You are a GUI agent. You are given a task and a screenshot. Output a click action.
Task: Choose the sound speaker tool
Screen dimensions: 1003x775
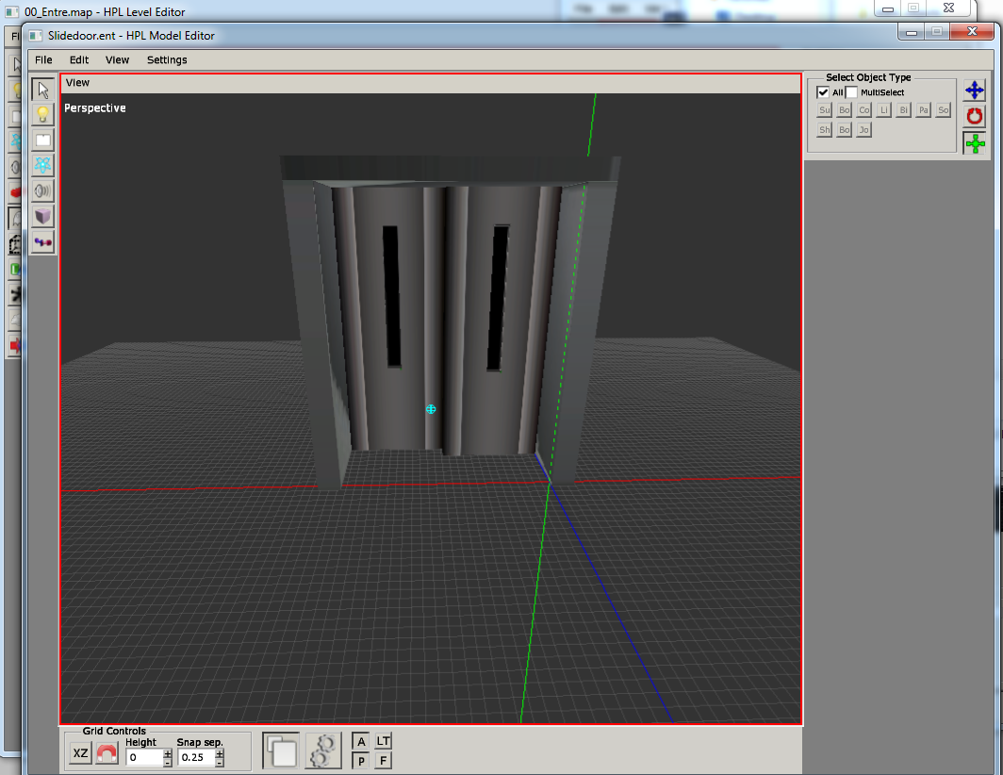click(x=42, y=191)
